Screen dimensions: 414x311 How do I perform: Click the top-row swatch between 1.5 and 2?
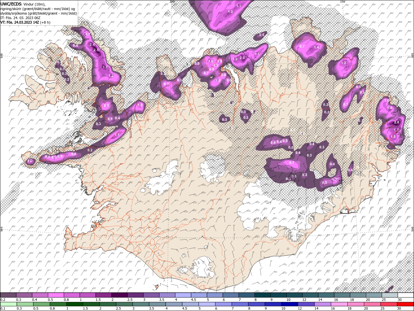point(103,295)
